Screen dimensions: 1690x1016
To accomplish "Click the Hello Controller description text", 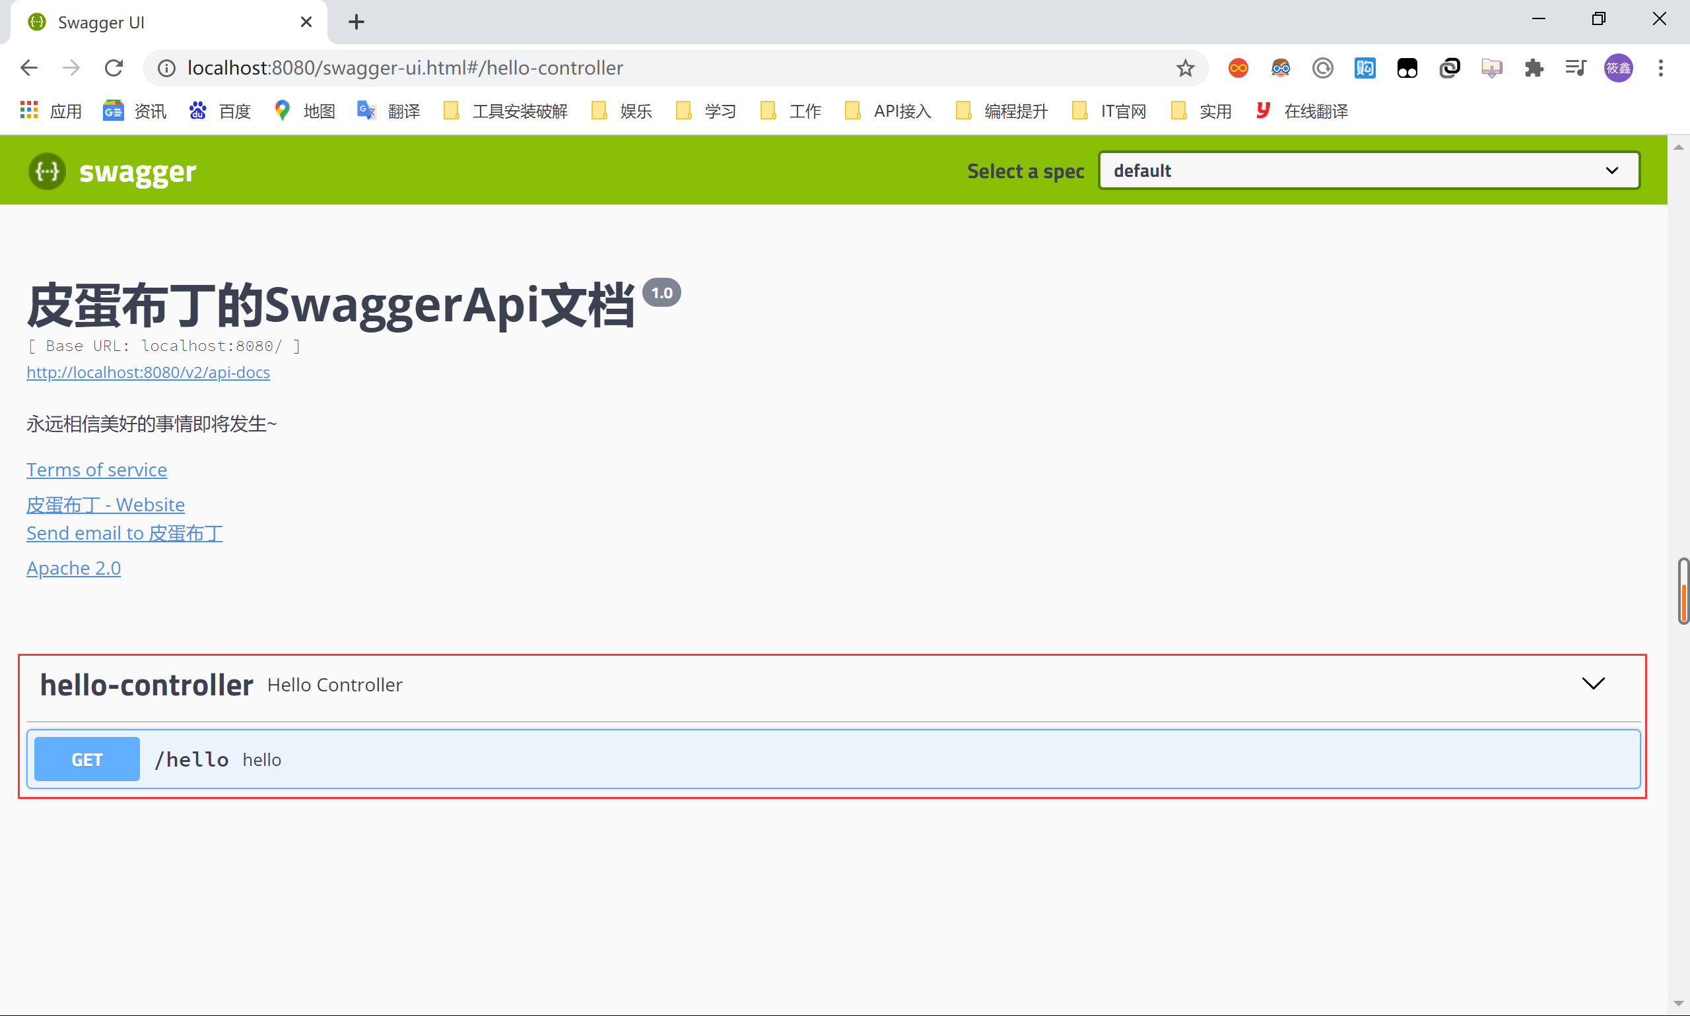I will pos(335,685).
